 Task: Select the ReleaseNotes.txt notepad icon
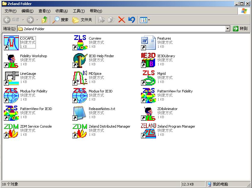pos(80,113)
